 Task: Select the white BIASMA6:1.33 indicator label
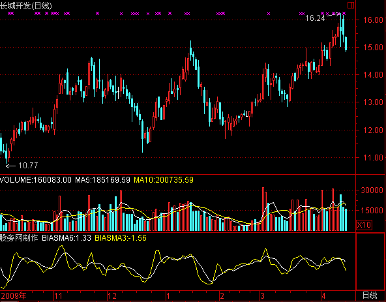67,238
